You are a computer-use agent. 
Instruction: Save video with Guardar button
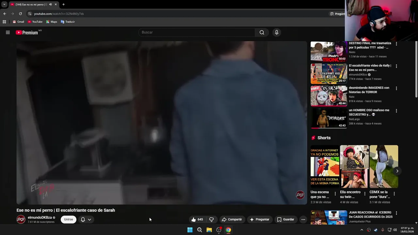286,219
